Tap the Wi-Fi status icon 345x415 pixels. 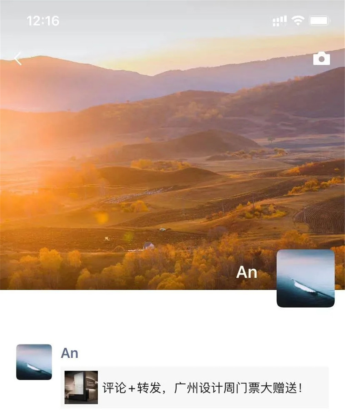click(297, 21)
